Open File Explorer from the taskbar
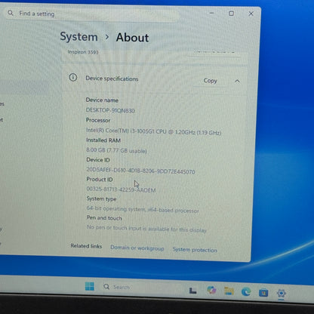314x314 pixels. coord(229,291)
